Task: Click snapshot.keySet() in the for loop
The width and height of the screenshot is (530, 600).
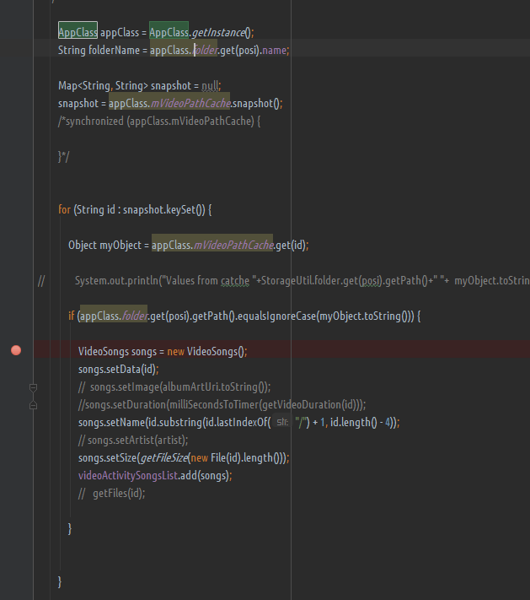Action: point(164,209)
